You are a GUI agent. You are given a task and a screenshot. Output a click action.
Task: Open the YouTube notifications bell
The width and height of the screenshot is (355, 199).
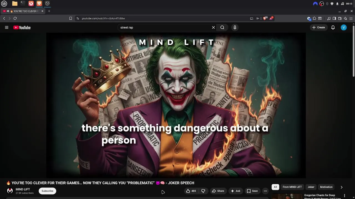pos(333,27)
